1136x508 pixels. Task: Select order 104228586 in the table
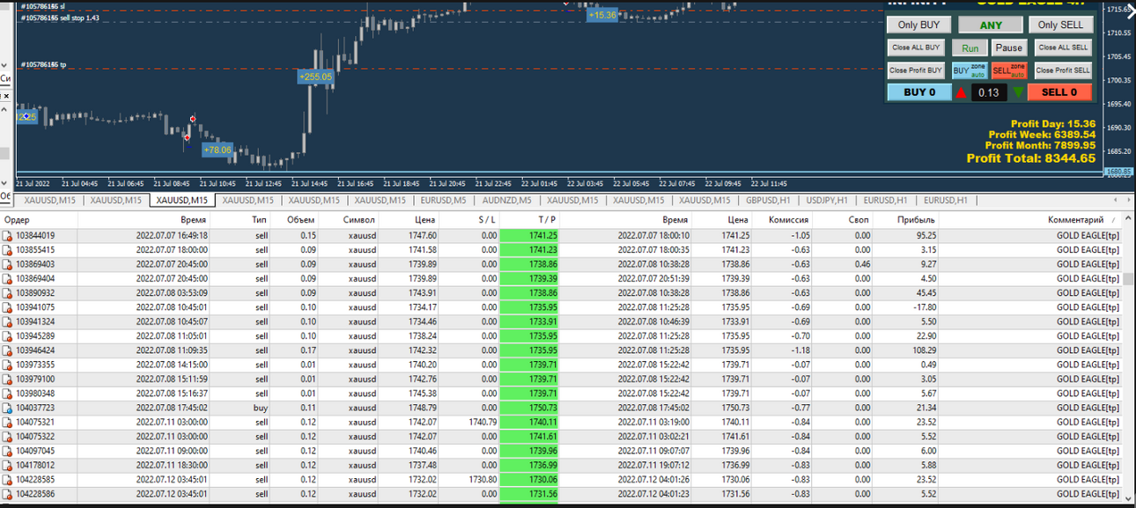click(x=561, y=494)
